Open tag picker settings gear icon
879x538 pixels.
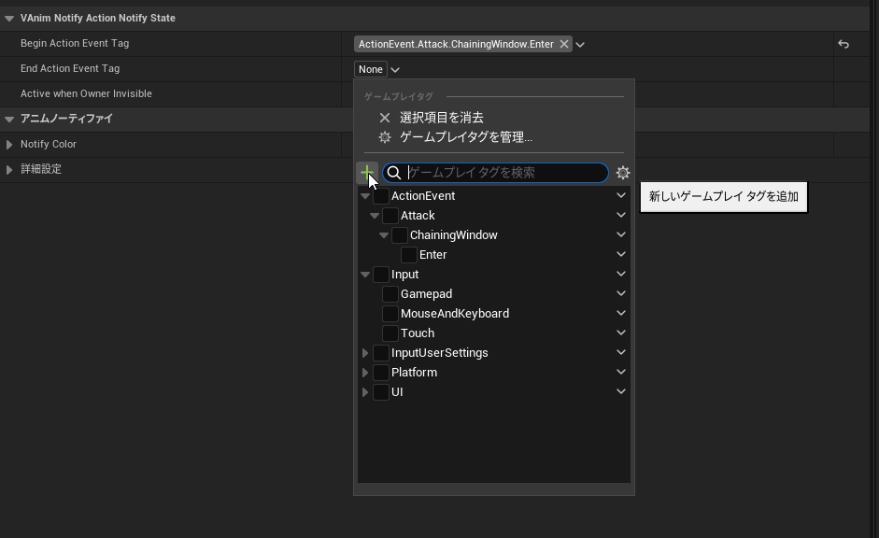(623, 173)
